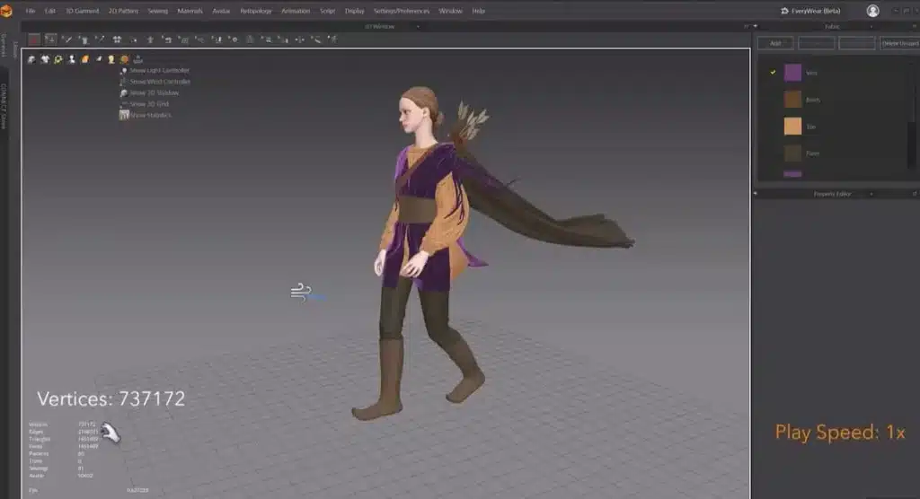Open the Property Editor header dropdown arrow
920x499 pixels.
pos(871,194)
